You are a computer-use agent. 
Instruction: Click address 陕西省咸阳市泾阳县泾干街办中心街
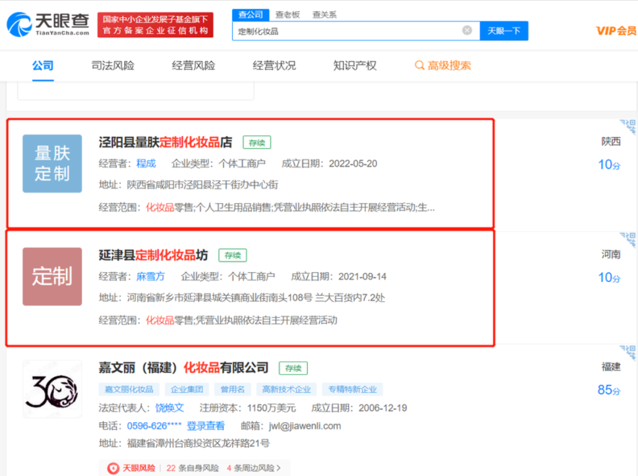[203, 185]
